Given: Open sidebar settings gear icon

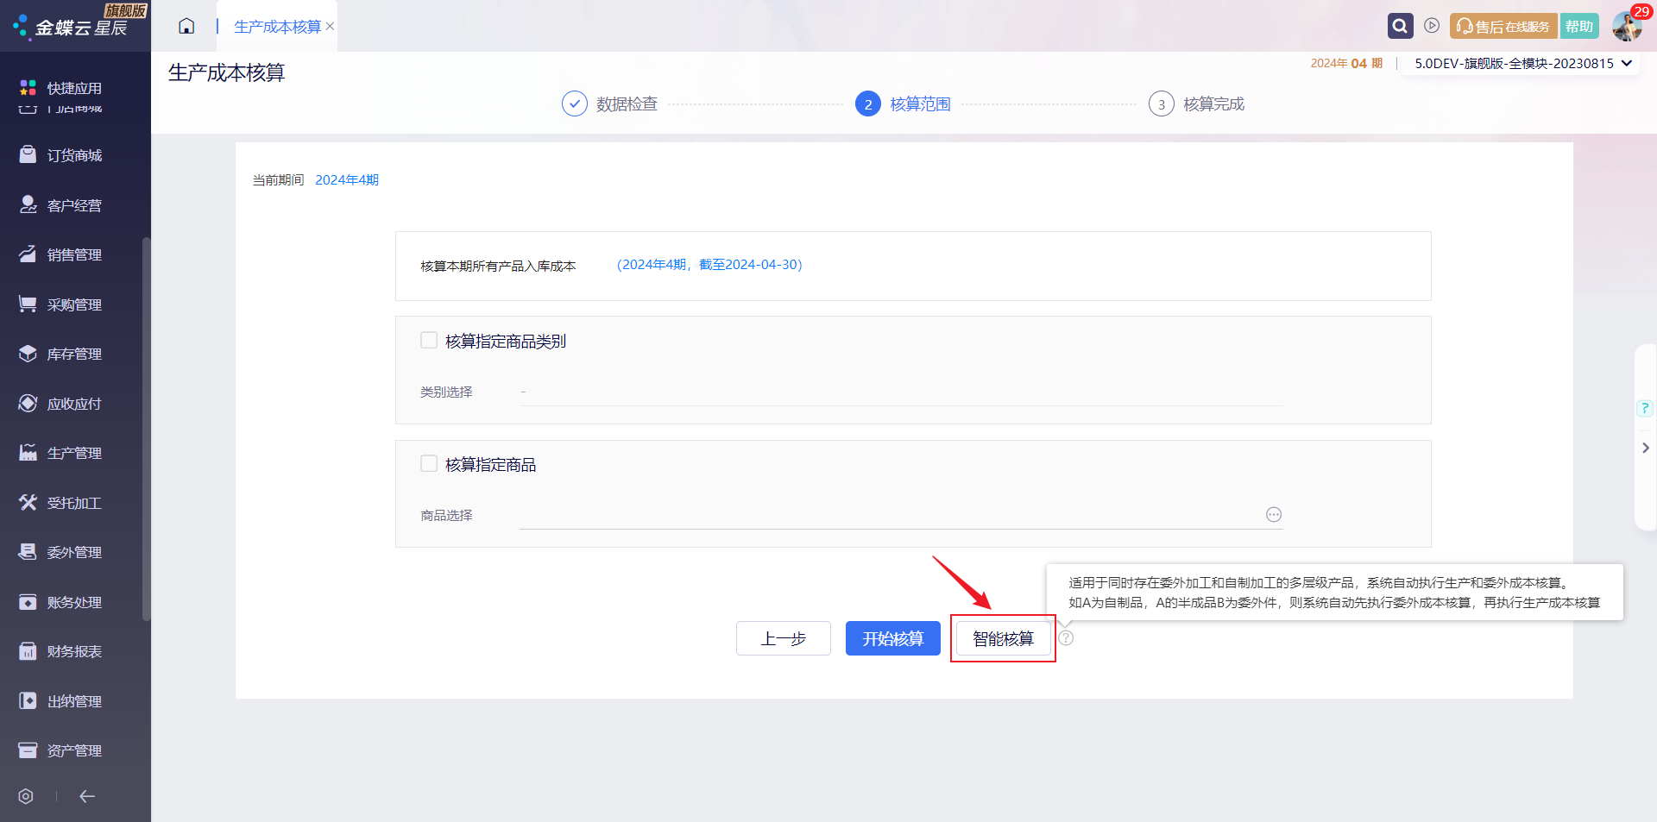Looking at the screenshot, I should (x=26, y=796).
